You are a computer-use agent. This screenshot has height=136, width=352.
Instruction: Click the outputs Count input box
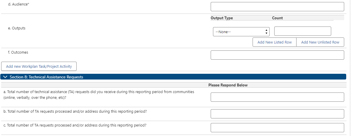(x=302, y=31)
